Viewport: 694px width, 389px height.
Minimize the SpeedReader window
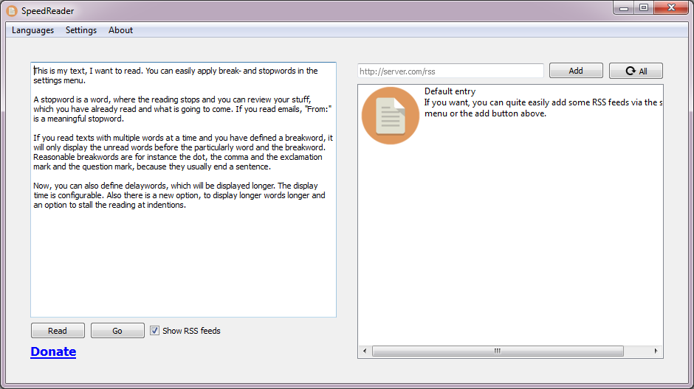[624, 8]
